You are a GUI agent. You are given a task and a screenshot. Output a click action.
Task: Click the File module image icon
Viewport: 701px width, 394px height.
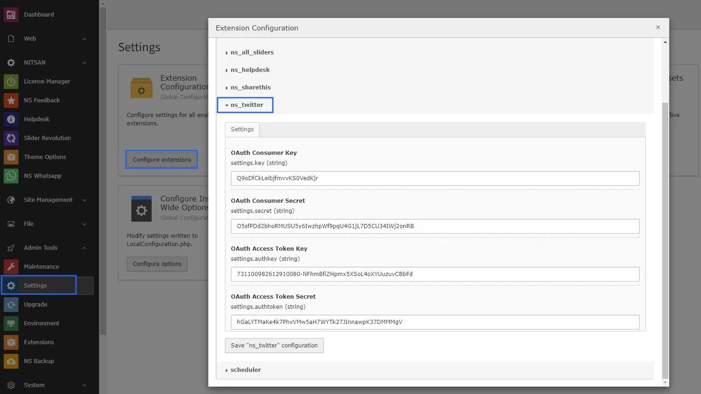[x=11, y=224]
